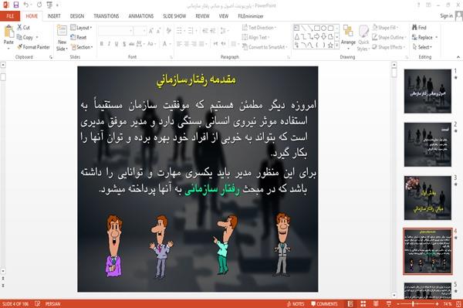Select the rectangle shape in gallery

click(x=317, y=29)
